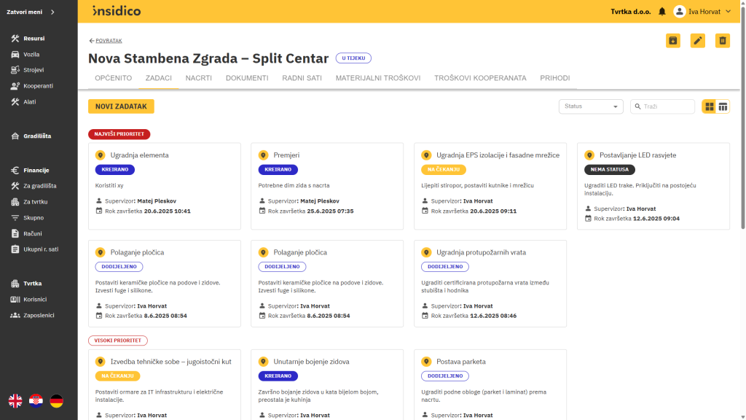746x420 pixels.
Task: Switch to the grid view toggle
Action: click(x=709, y=106)
